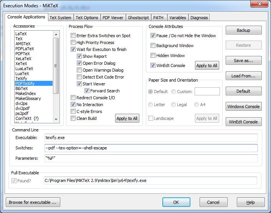Click Browse for executable ... button
The height and width of the screenshot is (213, 271).
[x=33, y=202]
